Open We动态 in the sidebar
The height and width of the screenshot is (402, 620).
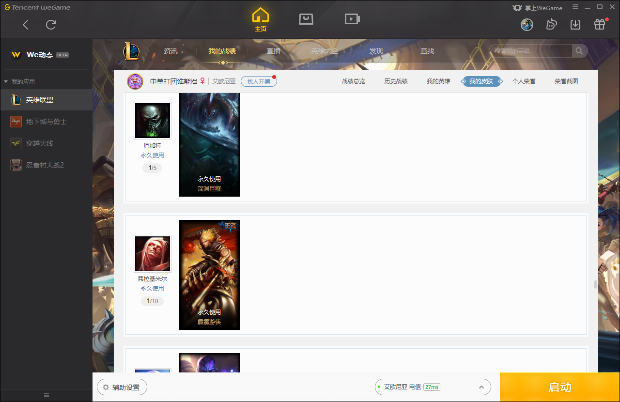tap(40, 55)
